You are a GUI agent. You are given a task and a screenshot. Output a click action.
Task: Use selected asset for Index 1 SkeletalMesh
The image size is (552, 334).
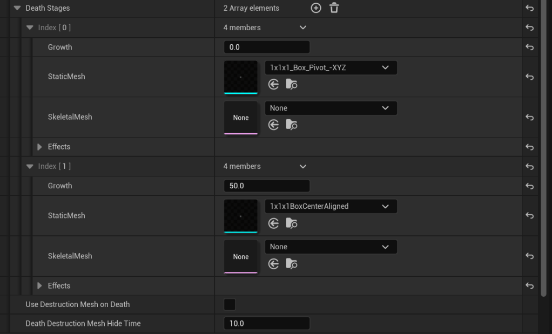[x=274, y=264]
